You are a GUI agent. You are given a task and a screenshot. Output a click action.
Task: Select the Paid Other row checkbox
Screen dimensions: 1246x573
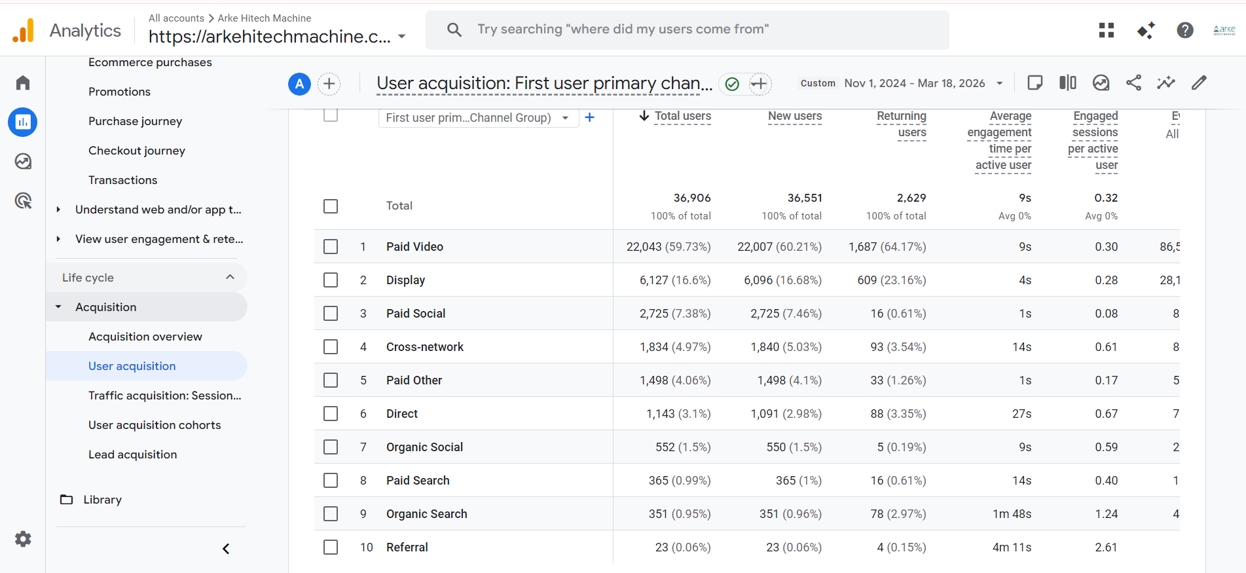click(x=331, y=380)
